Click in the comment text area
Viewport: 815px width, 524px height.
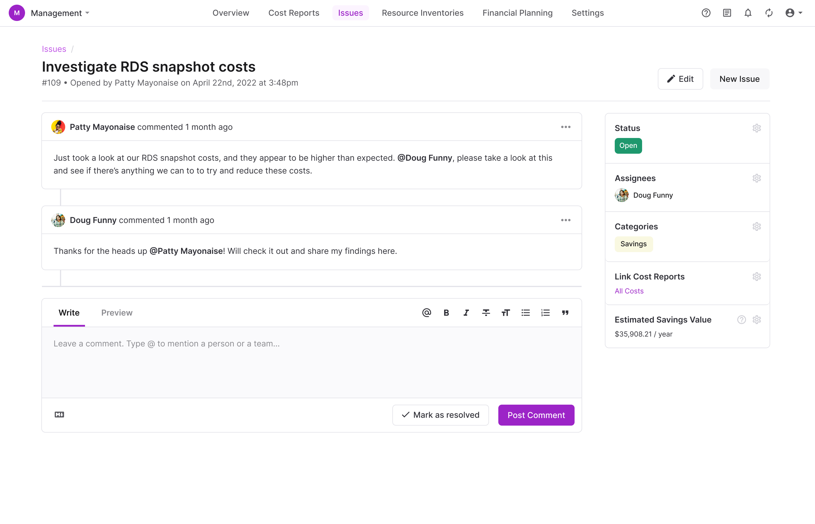[x=311, y=362]
